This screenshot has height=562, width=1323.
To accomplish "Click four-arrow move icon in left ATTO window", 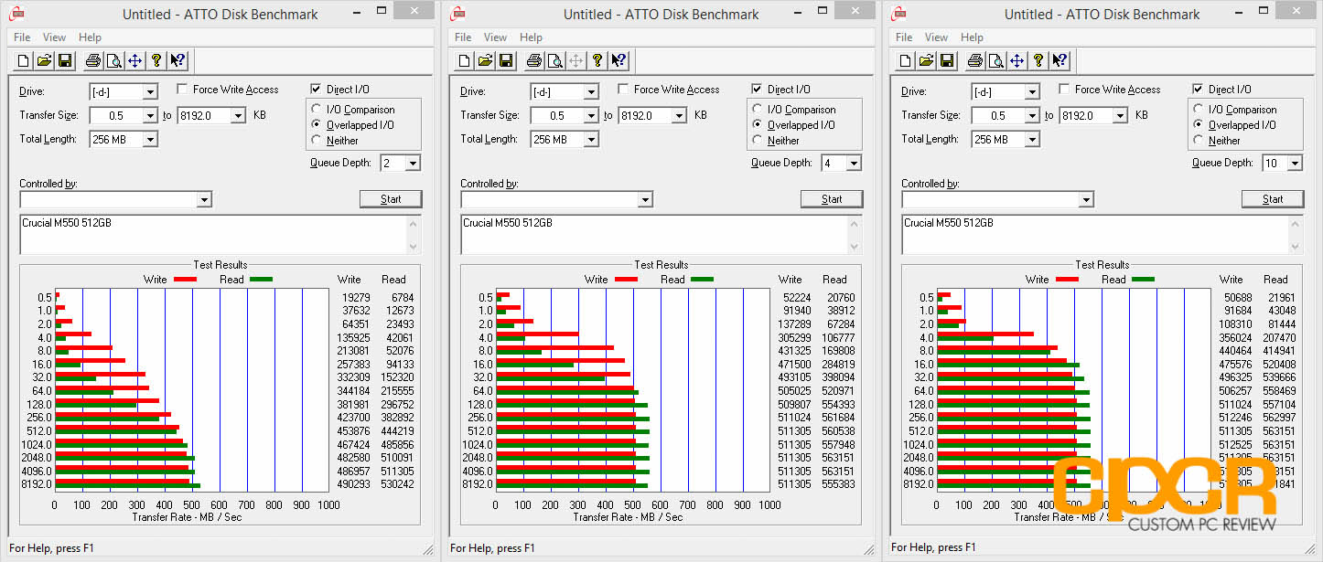I will 134,61.
